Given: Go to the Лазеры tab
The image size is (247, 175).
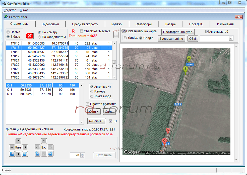Looking at the screenshot, I should 171,24.
